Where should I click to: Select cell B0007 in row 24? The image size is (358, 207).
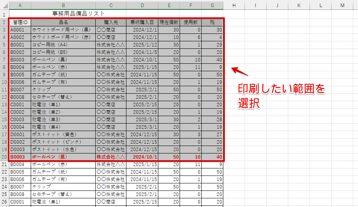tap(20, 187)
